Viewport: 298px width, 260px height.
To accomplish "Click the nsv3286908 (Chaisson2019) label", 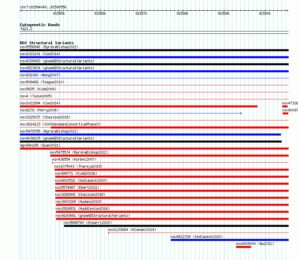I will 80,194.
